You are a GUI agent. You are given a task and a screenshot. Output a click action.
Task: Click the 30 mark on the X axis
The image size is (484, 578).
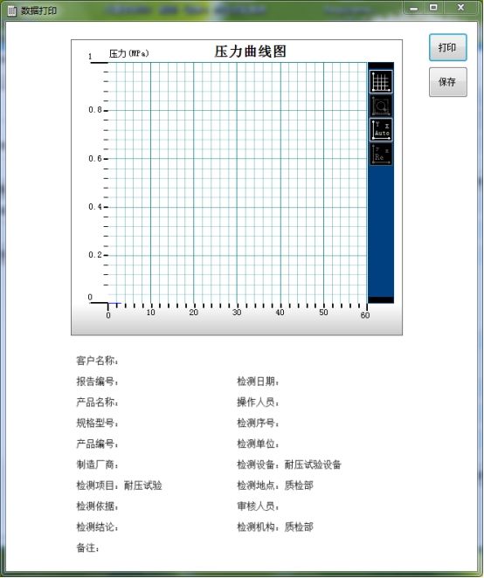pyautogui.click(x=237, y=313)
